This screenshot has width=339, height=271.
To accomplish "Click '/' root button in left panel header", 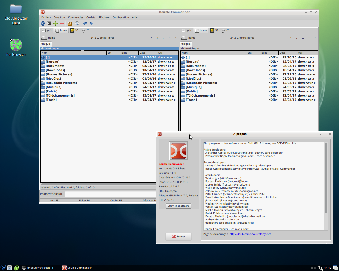I will pyautogui.click(x=157, y=38).
